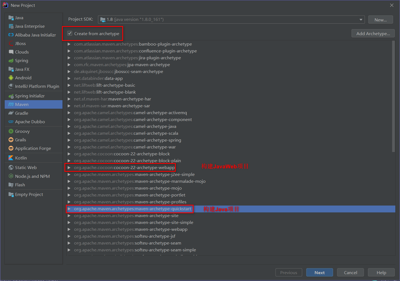Click the IntelliJ Platform Plugin icon

tap(11, 86)
